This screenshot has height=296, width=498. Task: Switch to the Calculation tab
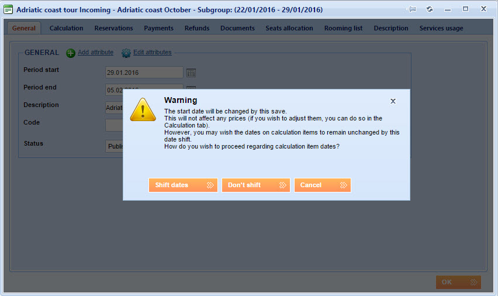(x=67, y=28)
